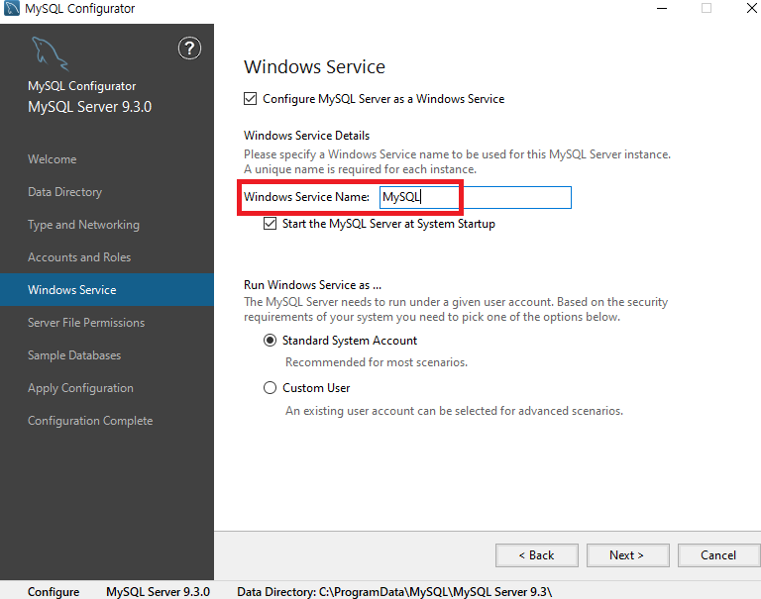Click the 'An existing user account' description text
This screenshot has height=599, width=761.
click(454, 411)
